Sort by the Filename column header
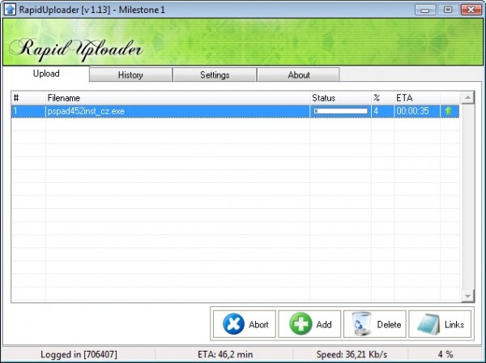486x363 pixels. [x=177, y=98]
